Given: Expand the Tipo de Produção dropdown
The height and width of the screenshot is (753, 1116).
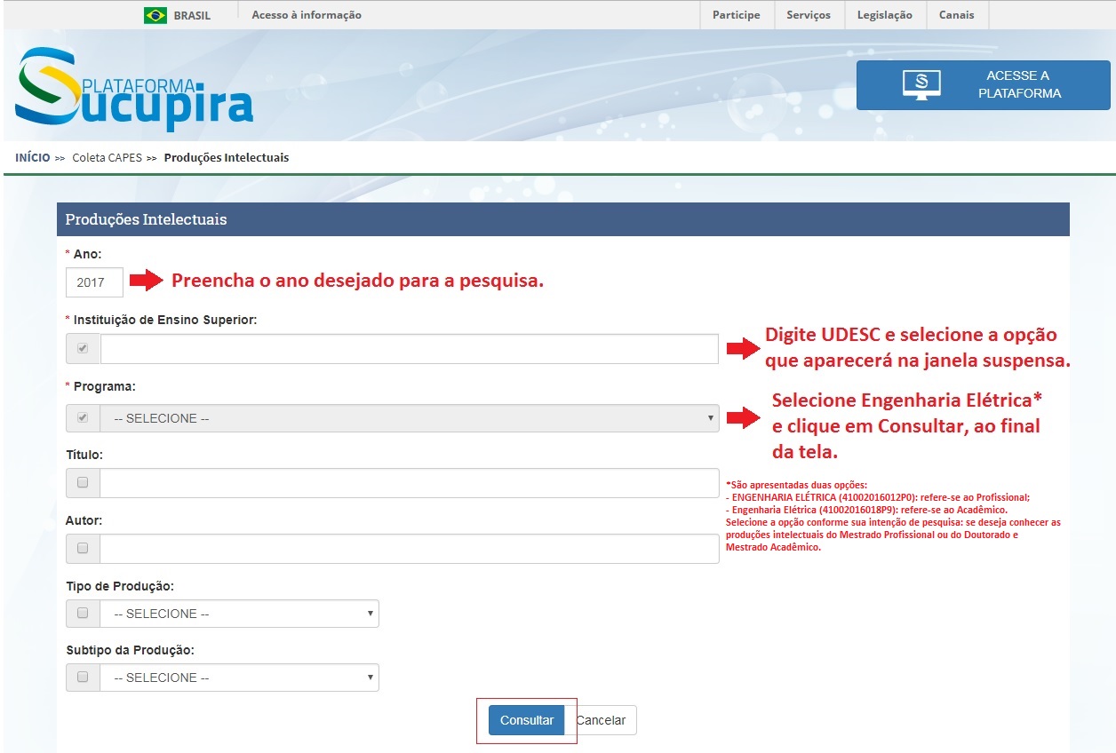Looking at the screenshot, I should pos(239,614).
